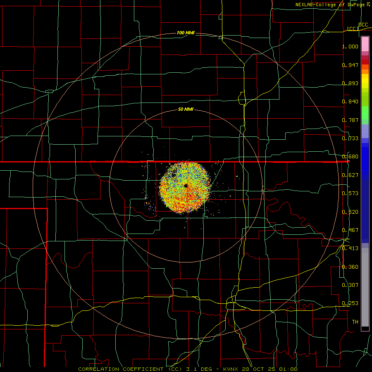372x372 pixels.
Task: Click the 20 OCT 25 01:00 timestamp
Action: tap(270, 369)
